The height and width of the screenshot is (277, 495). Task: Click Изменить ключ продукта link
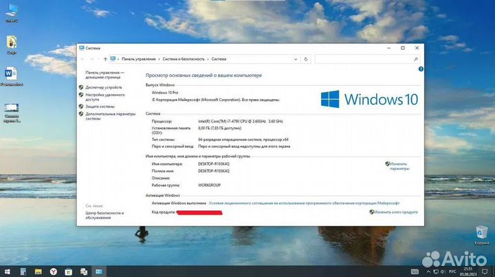point(395,212)
